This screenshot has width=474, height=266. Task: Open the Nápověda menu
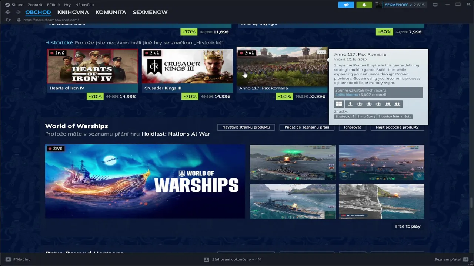(x=84, y=5)
